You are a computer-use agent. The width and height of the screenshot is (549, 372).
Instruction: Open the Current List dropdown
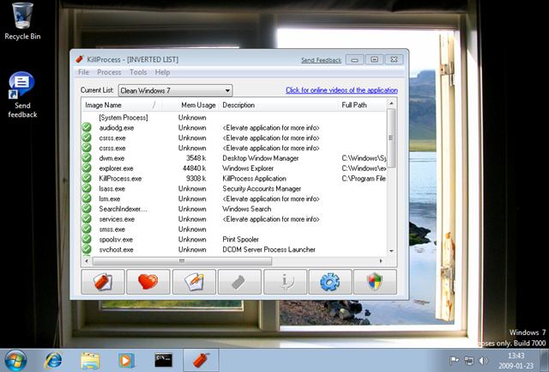coord(175,90)
